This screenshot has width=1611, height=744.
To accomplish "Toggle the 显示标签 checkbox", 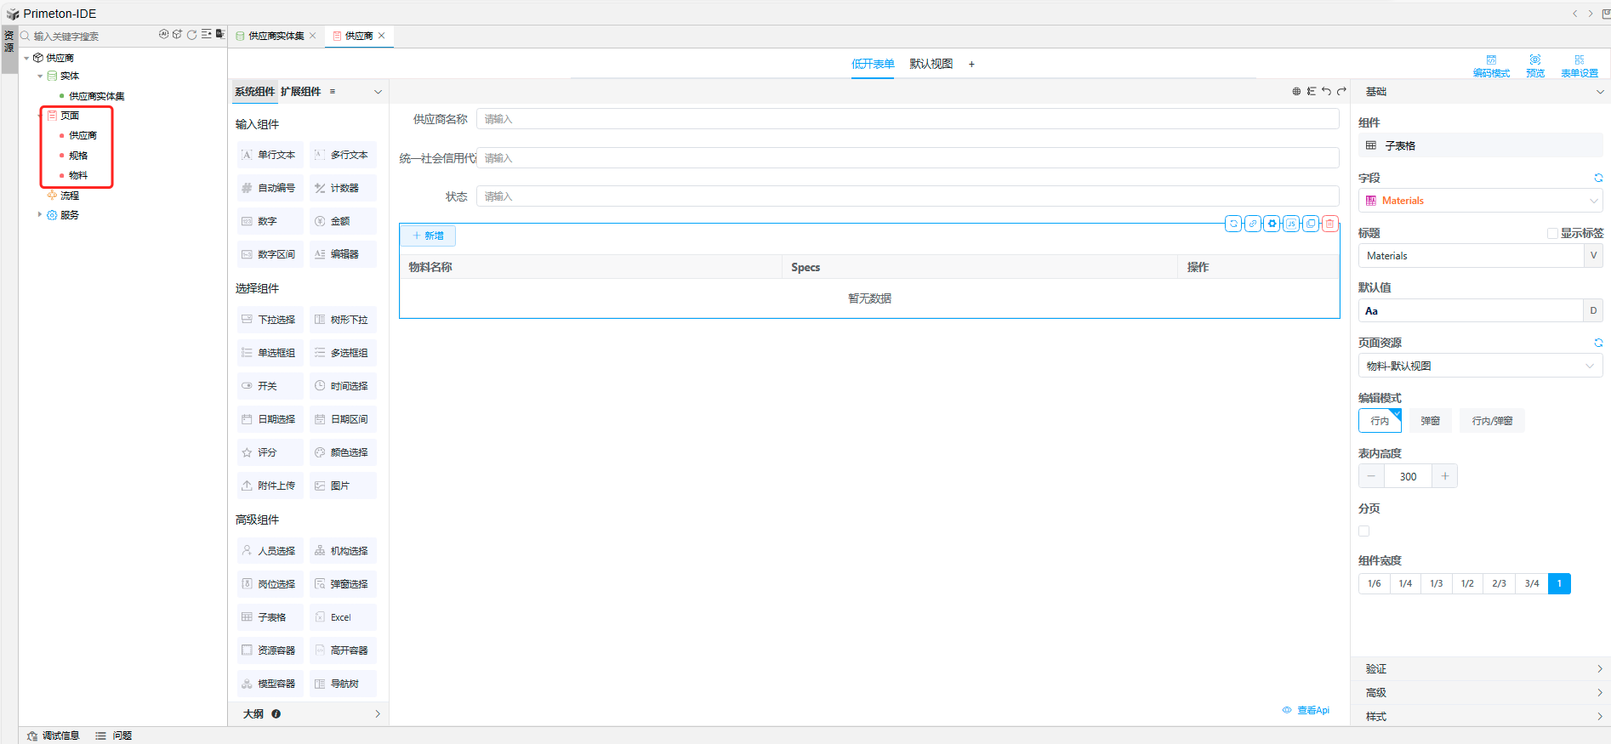I will [x=1552, y=233].
